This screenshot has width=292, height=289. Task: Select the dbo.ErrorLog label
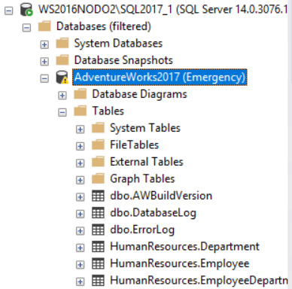tap(142, 230)
